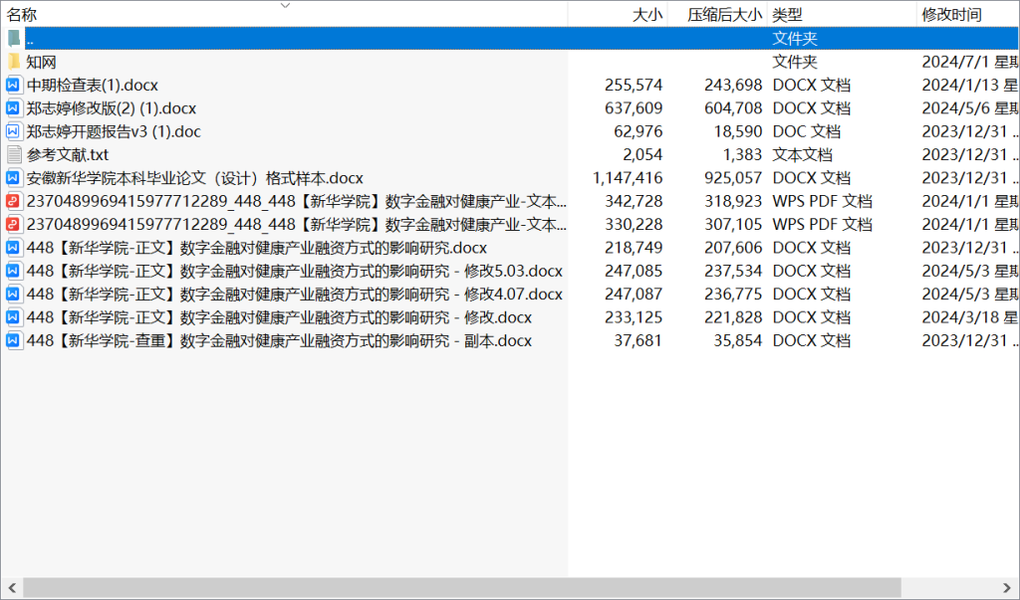The image size is (1020, 600).
Task: Select the 修改4.07.docx thesis file
Action: pos(294,295)
